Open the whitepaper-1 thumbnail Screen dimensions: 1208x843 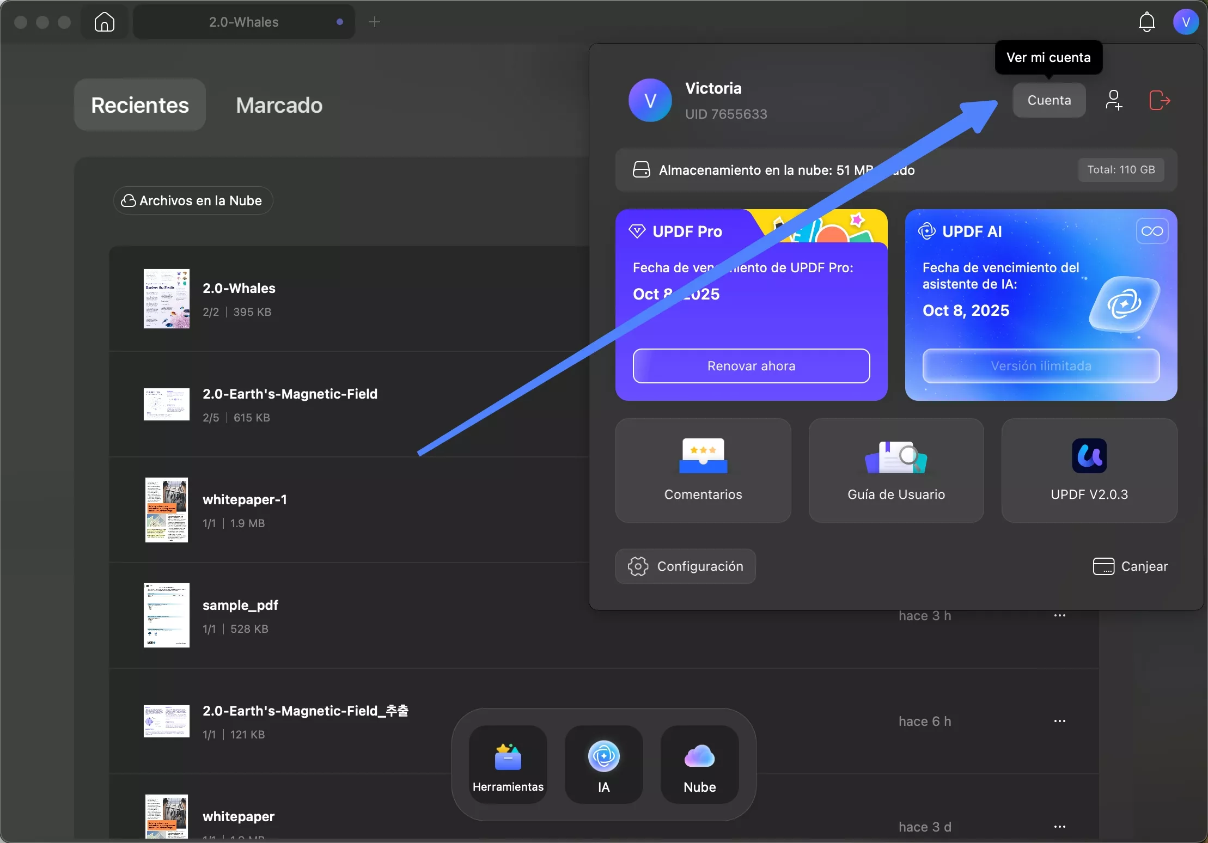167,510
